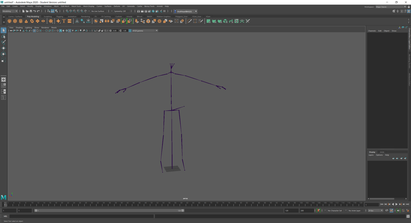Open the Deform menu
411x223 pixels.
tap(117, 6)
